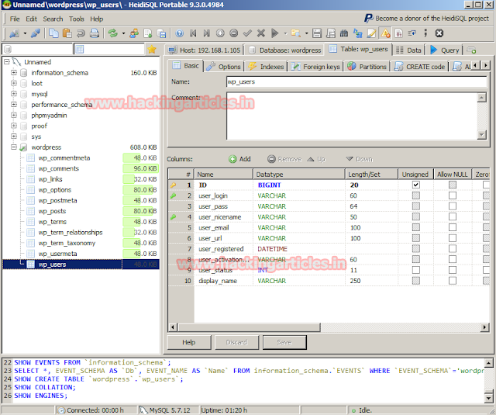Click the Comment box scrollbar down arrow
Image resolution: width=496 pixels, height=415 pixels.
click(483, 134)
